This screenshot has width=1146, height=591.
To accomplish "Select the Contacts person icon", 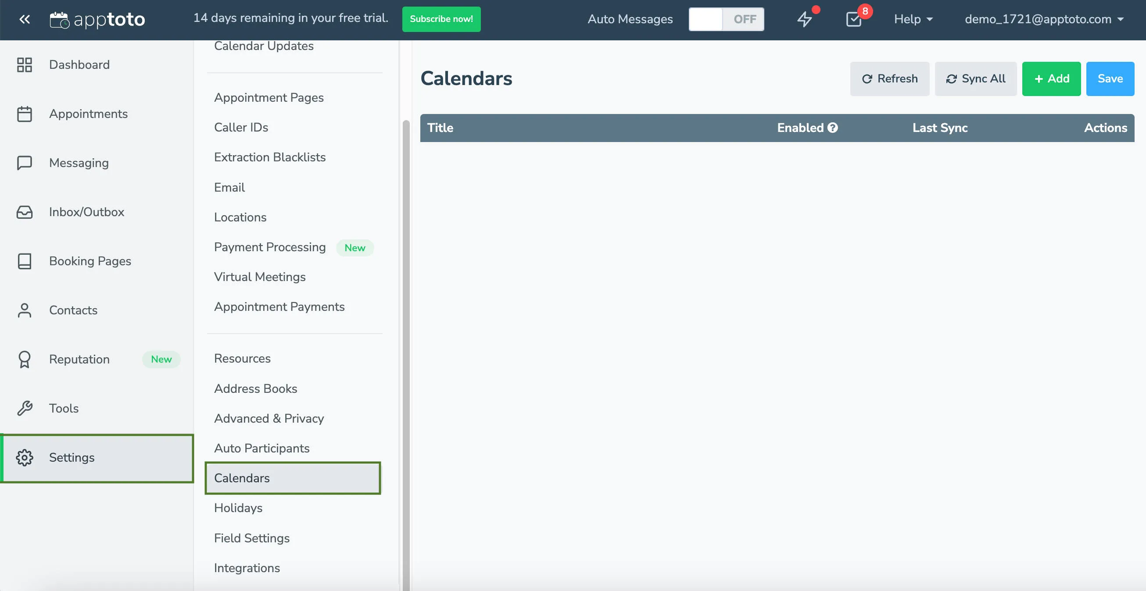I will pyautogui.click(x=25, y=310).
